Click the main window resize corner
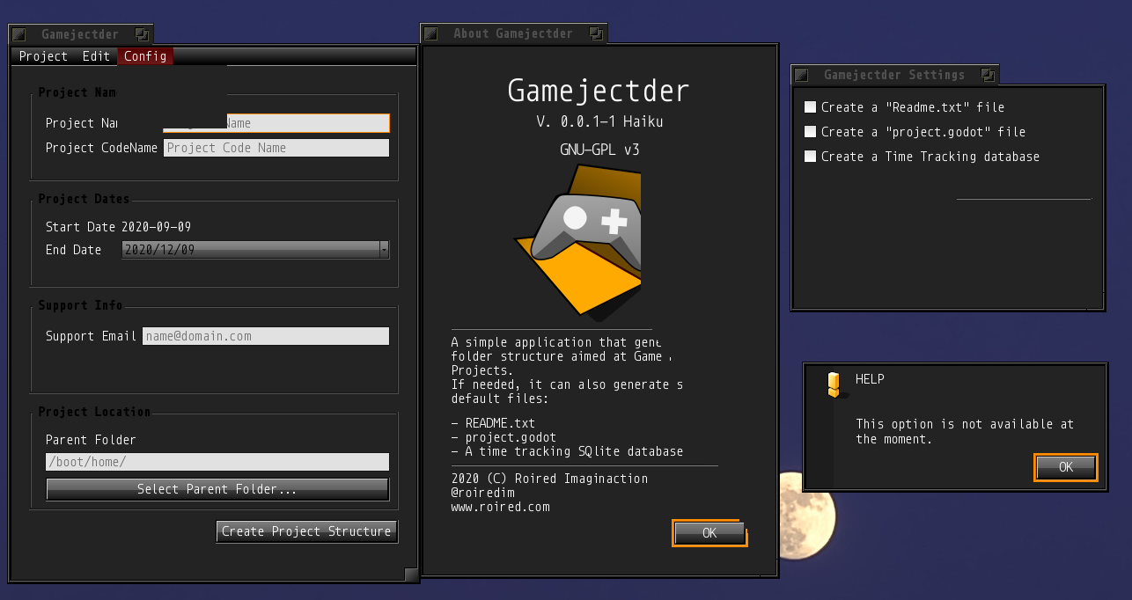Image resolution: width=1132 pixels, height=600 pixels. coord(411,574)
